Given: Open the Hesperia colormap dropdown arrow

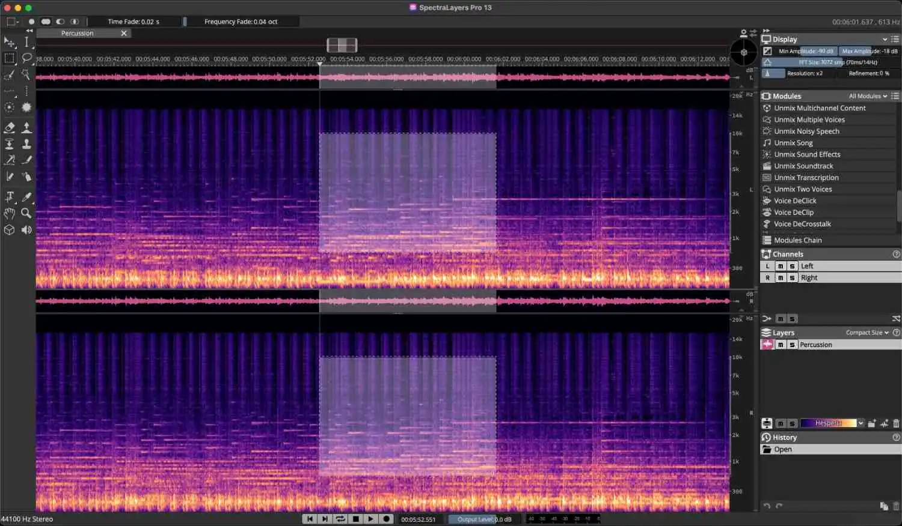Looking at the screenshot, I should (861, 423).
